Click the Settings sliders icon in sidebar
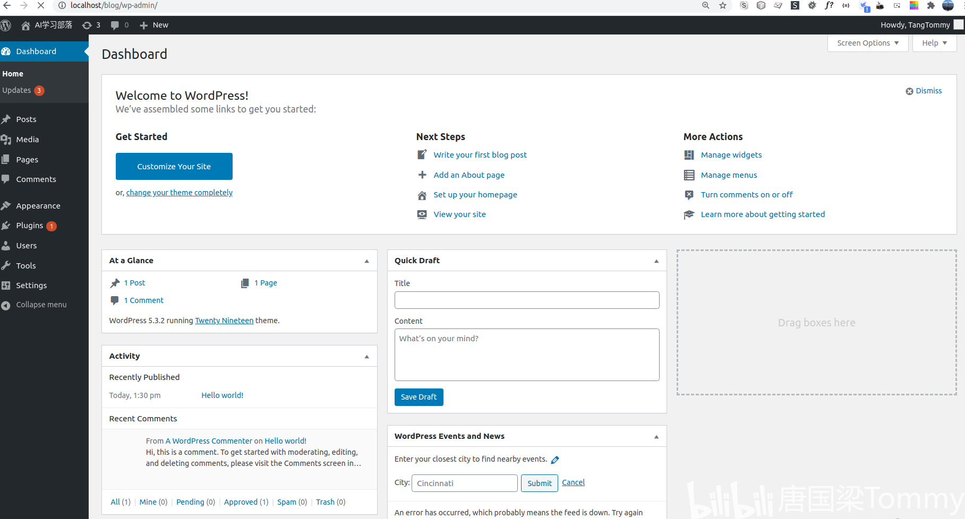This screenshot has height=519, width=965. [6, 286]
